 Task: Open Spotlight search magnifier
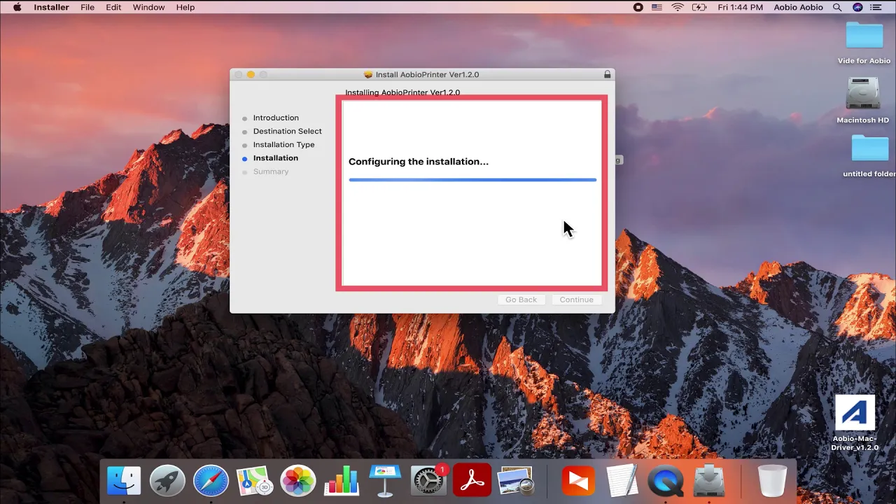tap(837, 7)
